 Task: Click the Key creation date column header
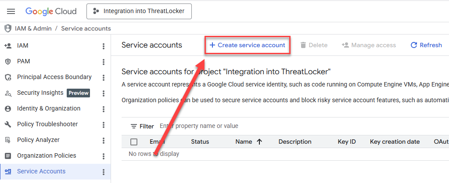tap(395, 142)
